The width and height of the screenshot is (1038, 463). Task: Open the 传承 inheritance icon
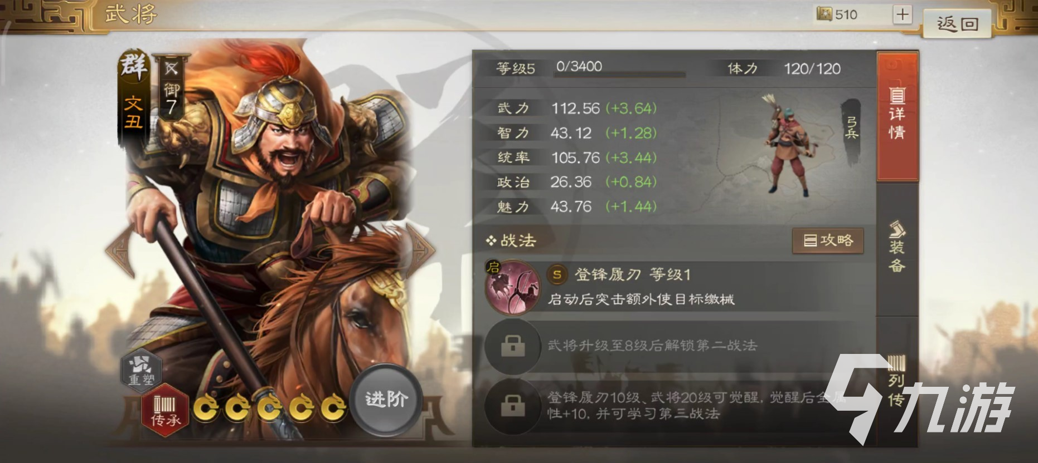point(165,411)
